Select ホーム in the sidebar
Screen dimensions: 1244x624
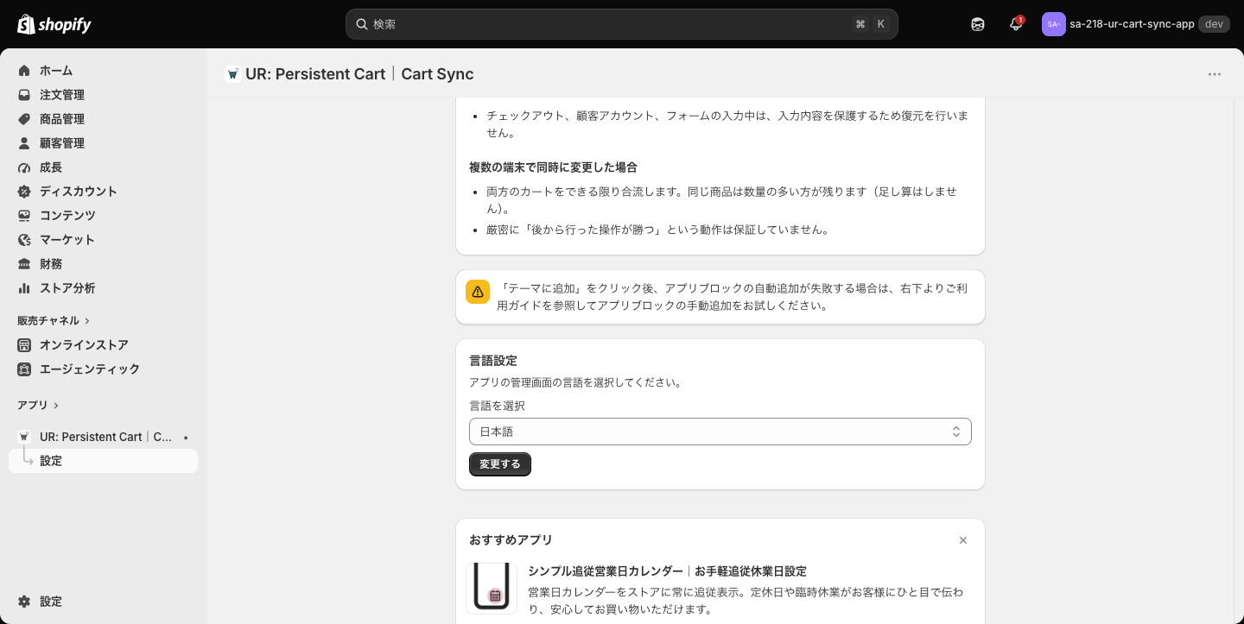[x=56, y=71]
